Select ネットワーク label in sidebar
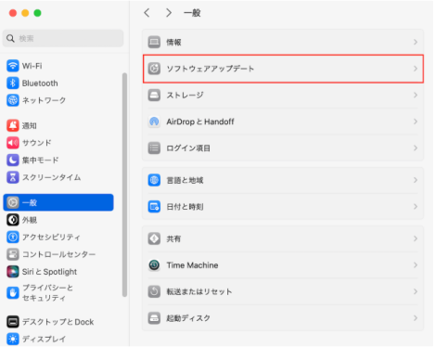Image resolution: width=436 pixels, height=347 pixels. coord(44,100)
